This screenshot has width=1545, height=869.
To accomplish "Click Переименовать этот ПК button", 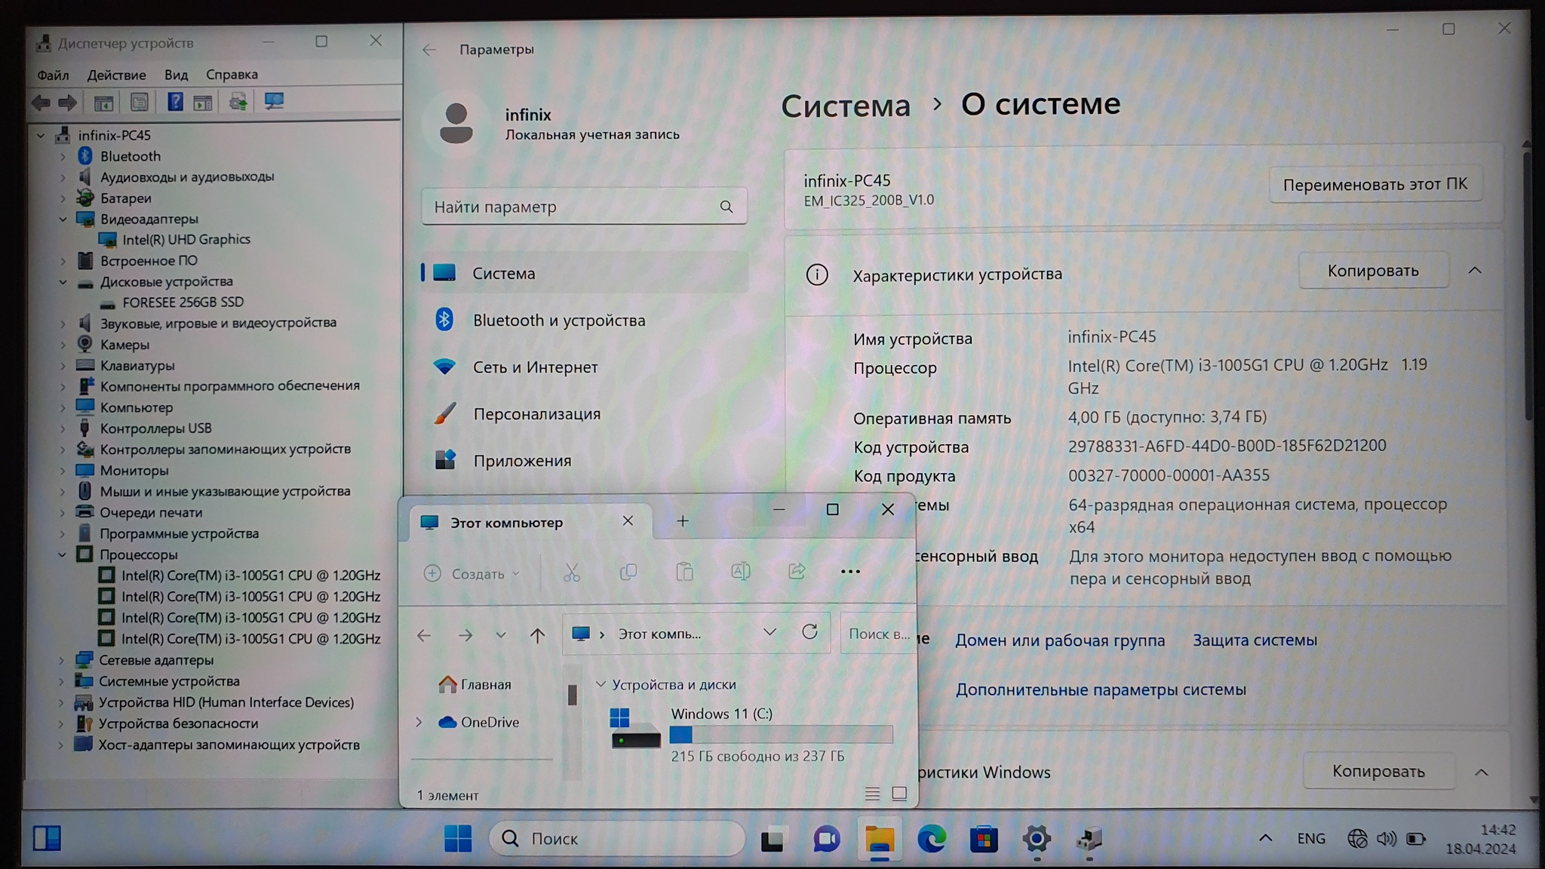I will click(x=1375, y=185).
